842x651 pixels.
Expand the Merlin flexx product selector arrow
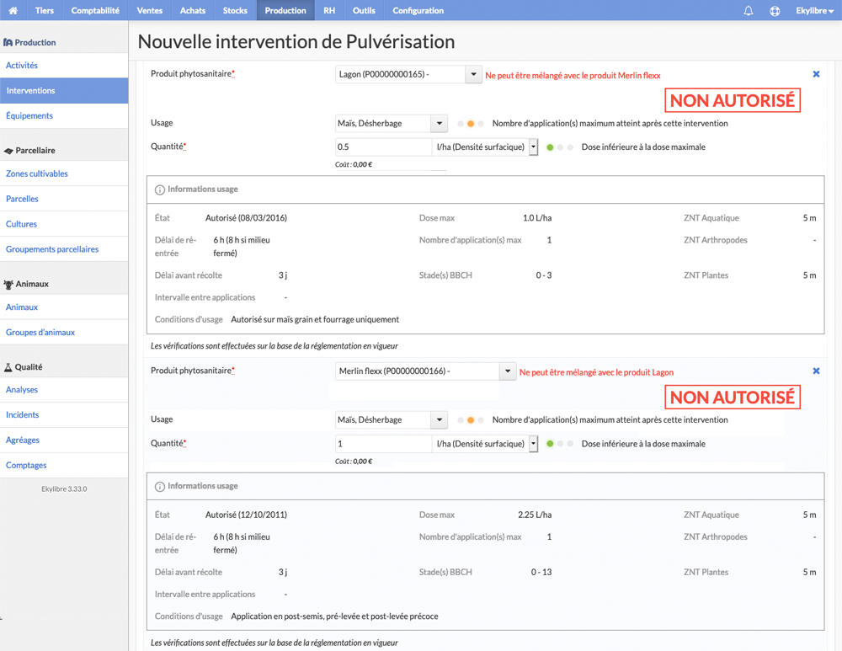click(x=508, y=371)
